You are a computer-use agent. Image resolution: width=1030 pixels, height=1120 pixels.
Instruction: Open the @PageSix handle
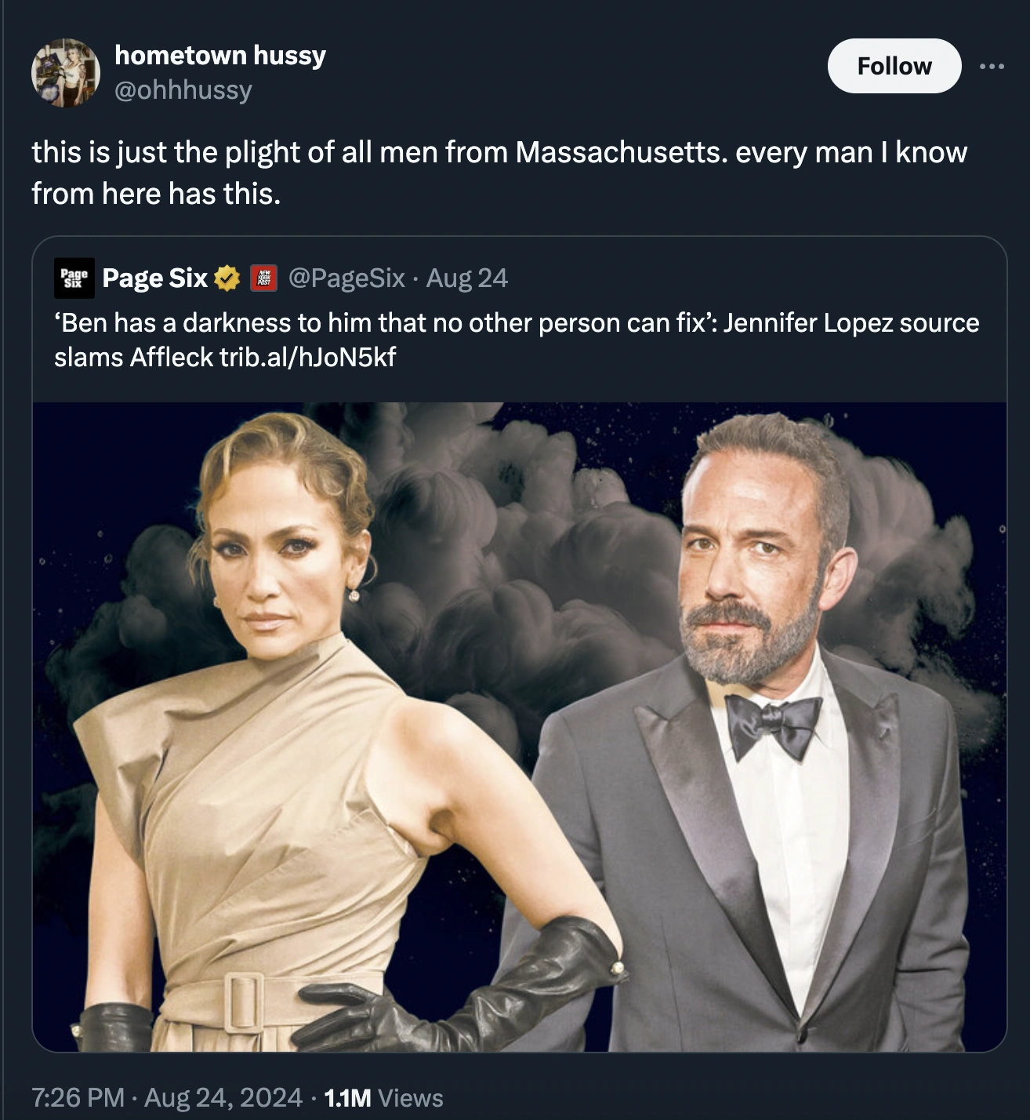tap(346, 278)
